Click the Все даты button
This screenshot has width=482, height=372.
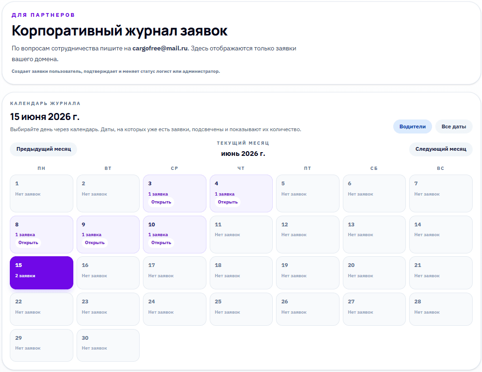tap(454, 126)
